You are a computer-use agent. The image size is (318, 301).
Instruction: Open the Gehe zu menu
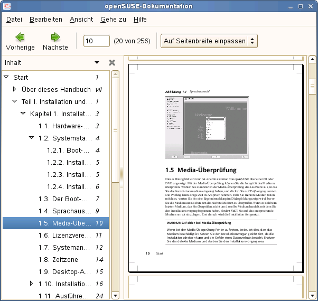(x=113, y=20)
